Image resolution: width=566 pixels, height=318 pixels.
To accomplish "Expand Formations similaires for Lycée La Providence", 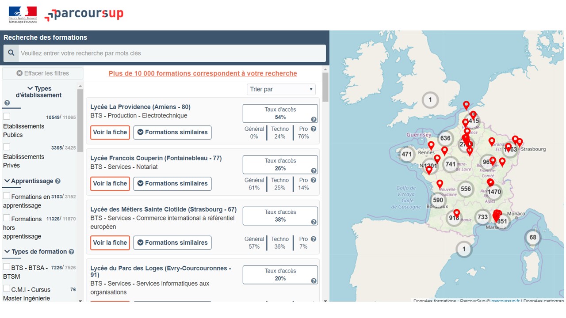I will click(x=172, y=132).
